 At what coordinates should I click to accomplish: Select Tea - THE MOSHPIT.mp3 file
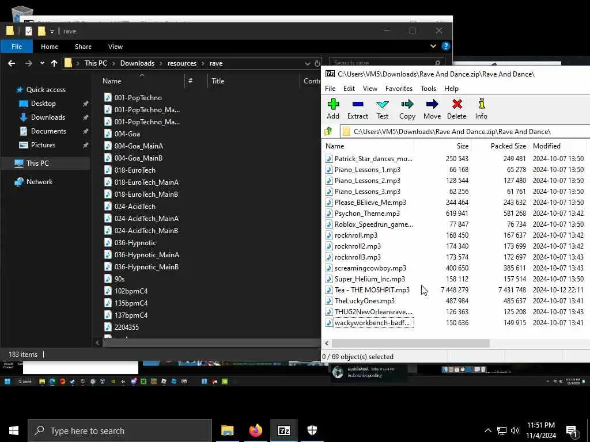(372, 290)
